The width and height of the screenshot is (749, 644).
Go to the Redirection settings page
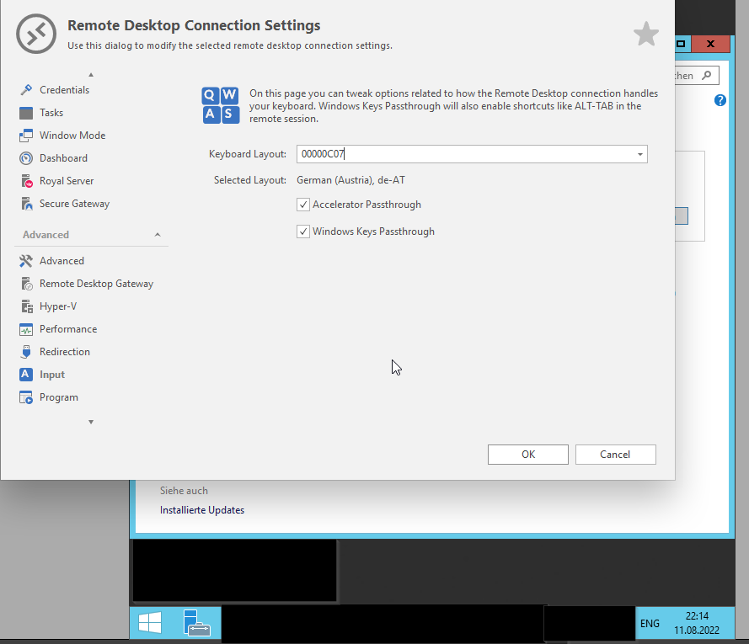point(64,352)
